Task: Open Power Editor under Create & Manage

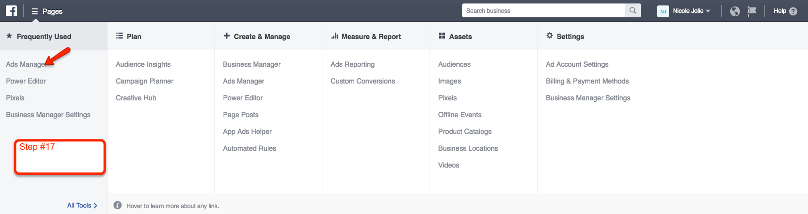Action: 243,98
